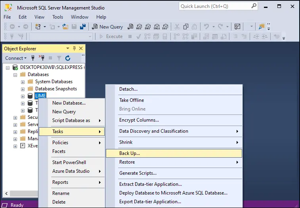Choose Facets in context menu
This screenshot has width=300, height=208.
[x=72, y=151]
